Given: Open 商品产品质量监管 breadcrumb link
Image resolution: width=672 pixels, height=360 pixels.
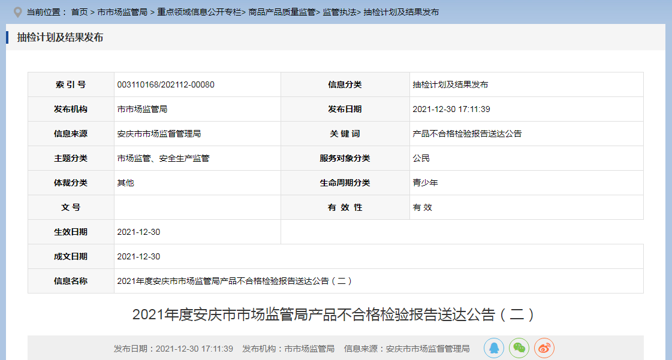Looking at the screenshot, I should click(282, 12).
